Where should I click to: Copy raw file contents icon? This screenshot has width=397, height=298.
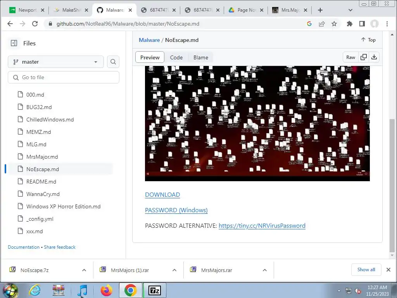[x=364, y=57]
